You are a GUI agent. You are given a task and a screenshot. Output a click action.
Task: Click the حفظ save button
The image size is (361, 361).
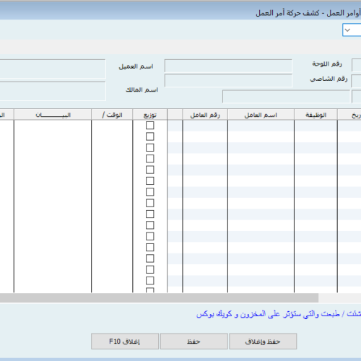[x=194, y=341]
